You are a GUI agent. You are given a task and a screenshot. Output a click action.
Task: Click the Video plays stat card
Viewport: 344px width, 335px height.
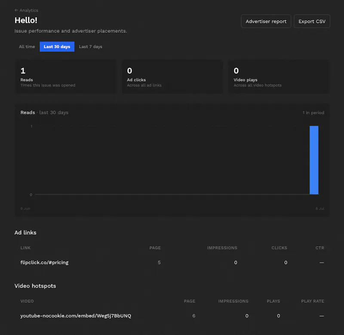pos(279,77)
